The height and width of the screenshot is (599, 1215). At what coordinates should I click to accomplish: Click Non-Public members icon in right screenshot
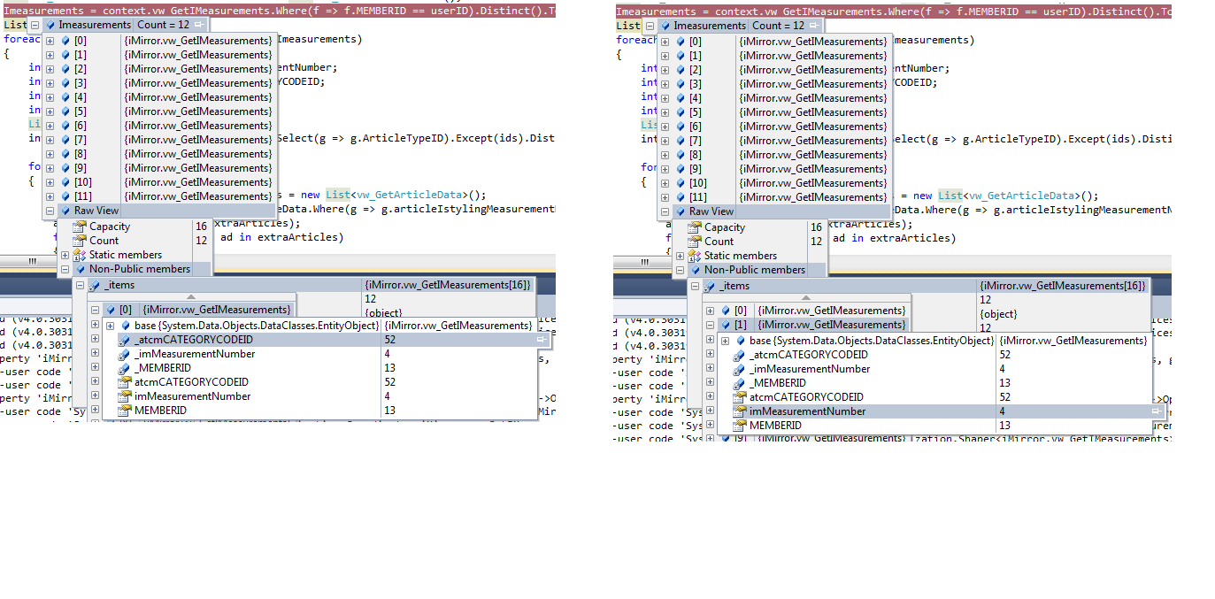(695, 270)
